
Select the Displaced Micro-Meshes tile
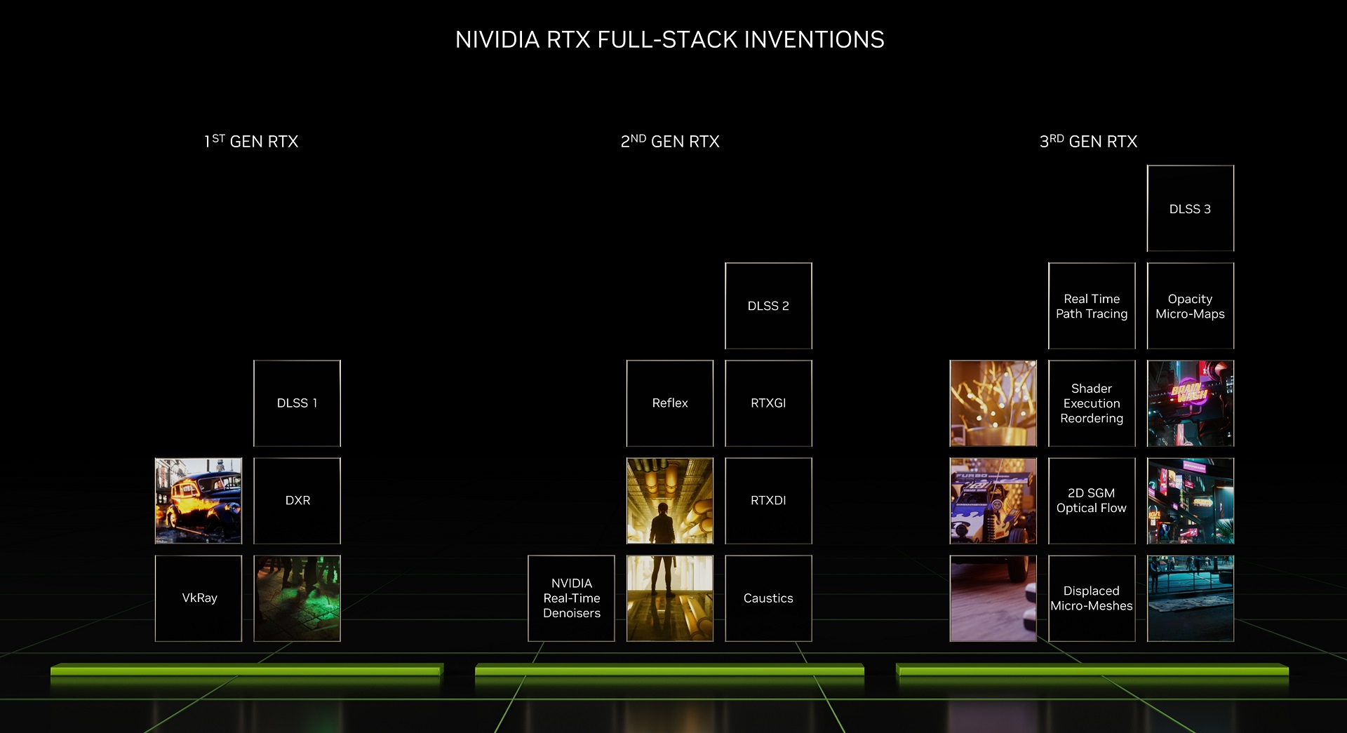[1092, 598]
